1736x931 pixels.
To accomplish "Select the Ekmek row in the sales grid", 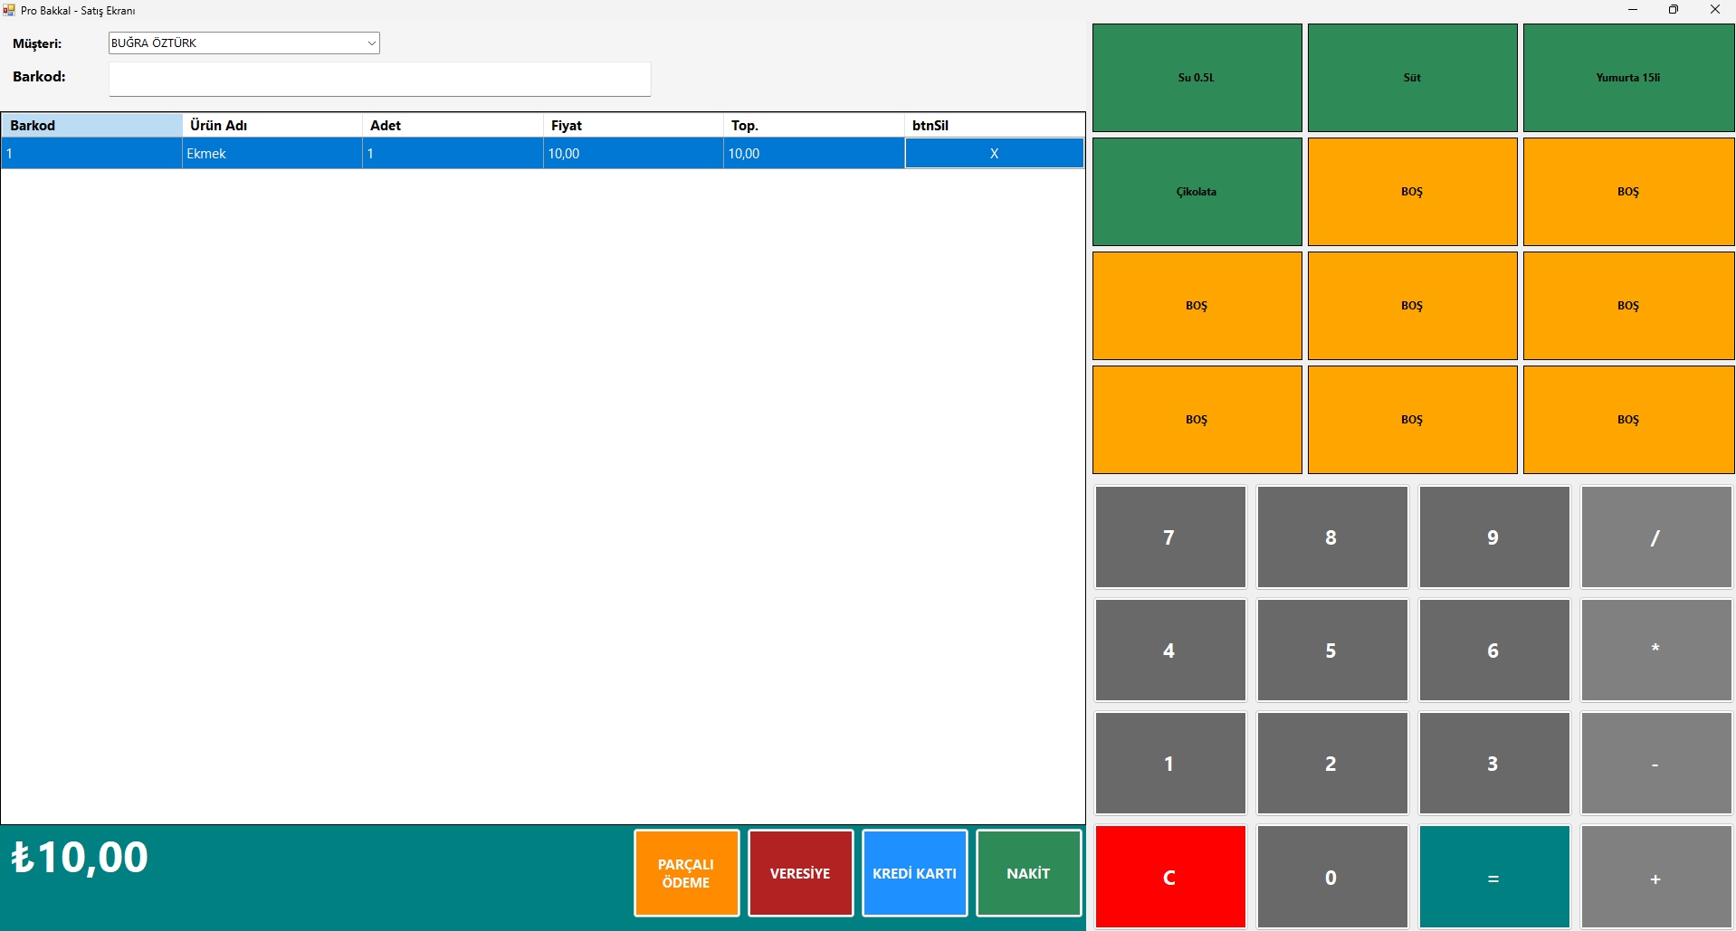I will pyautogui.click(x=272, y=154).
